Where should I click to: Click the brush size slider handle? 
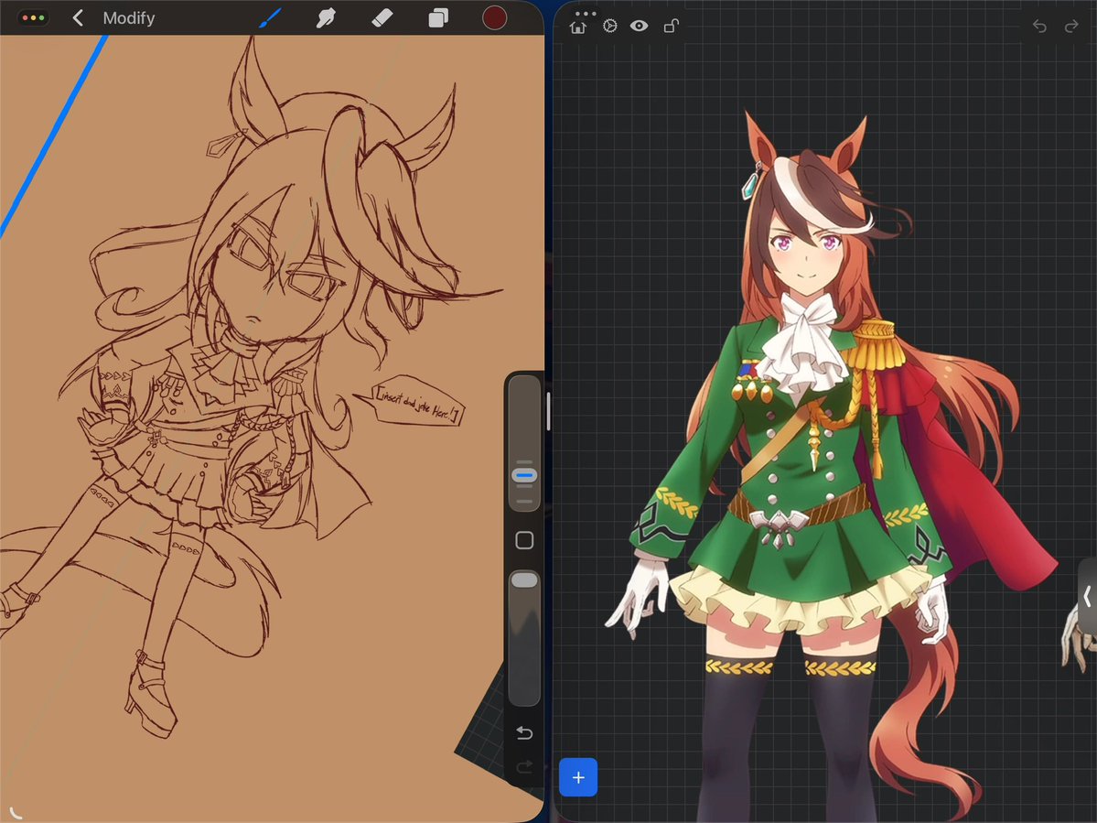click(524, 476)
